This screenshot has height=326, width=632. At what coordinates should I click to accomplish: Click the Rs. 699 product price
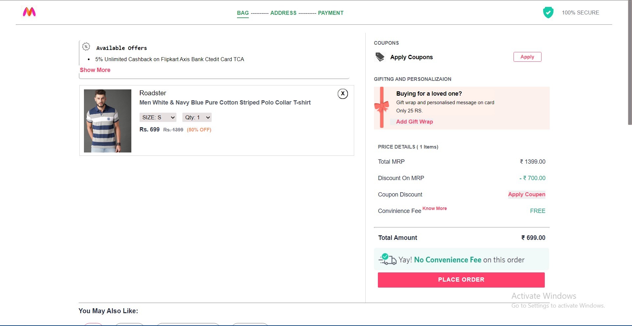(149, 129)
